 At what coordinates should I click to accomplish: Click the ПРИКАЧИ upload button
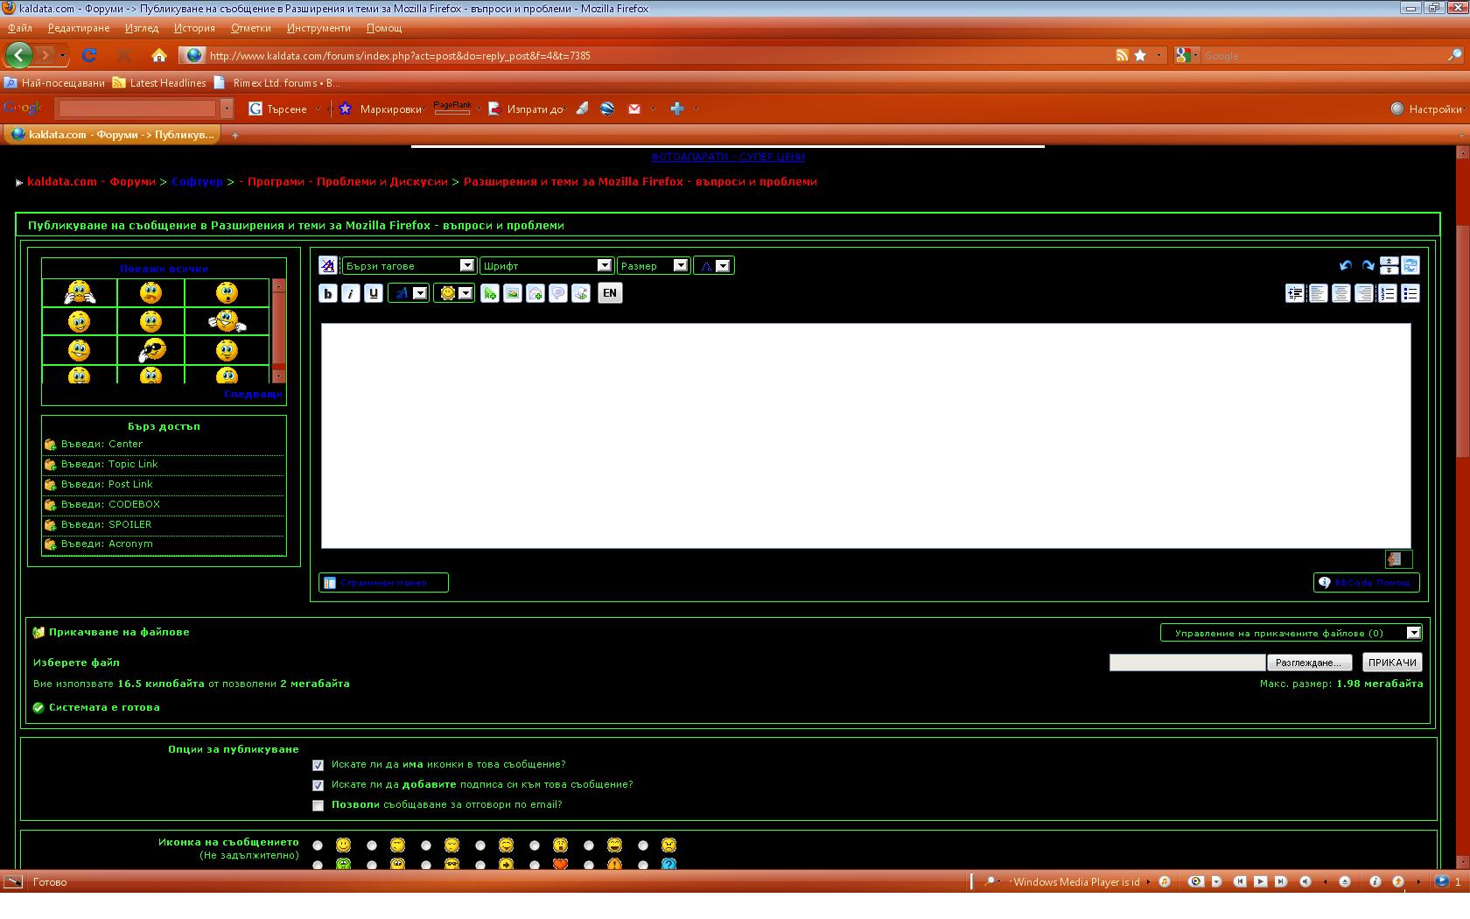1392,663
